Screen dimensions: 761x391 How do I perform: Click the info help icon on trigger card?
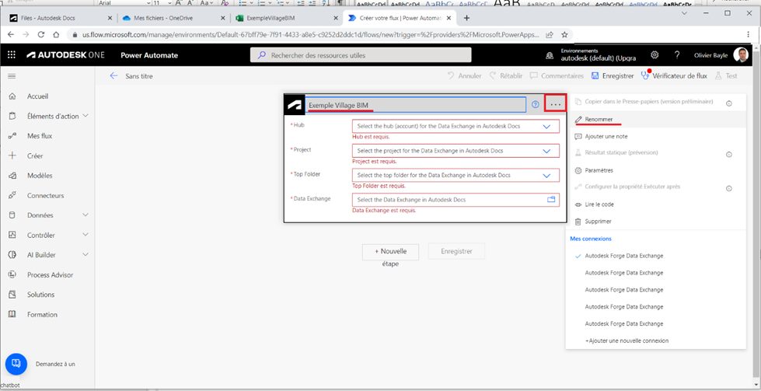click(536, 104)
